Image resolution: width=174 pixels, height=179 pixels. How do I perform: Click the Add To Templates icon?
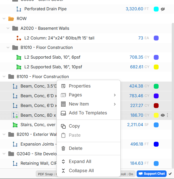63,113
